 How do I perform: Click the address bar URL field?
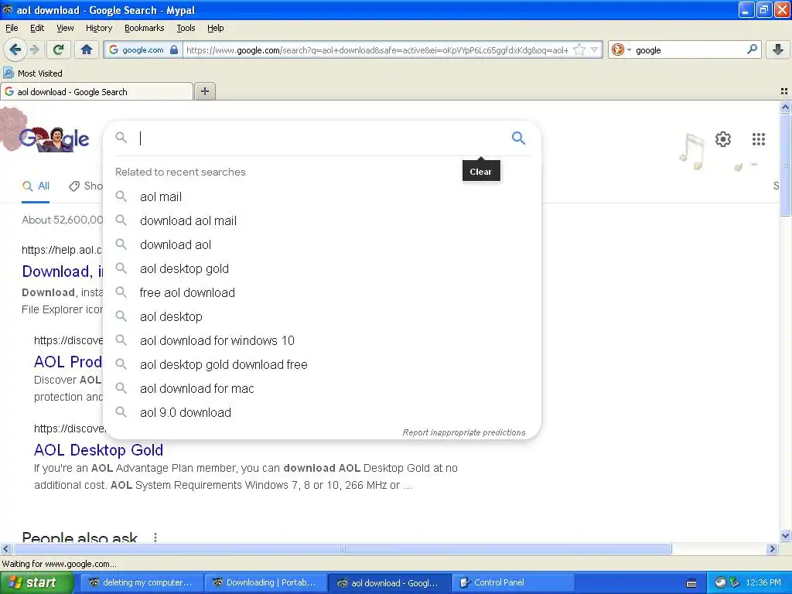(x=377, y=49)
